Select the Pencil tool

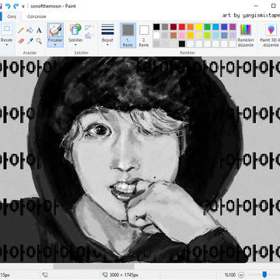point(21,30)
